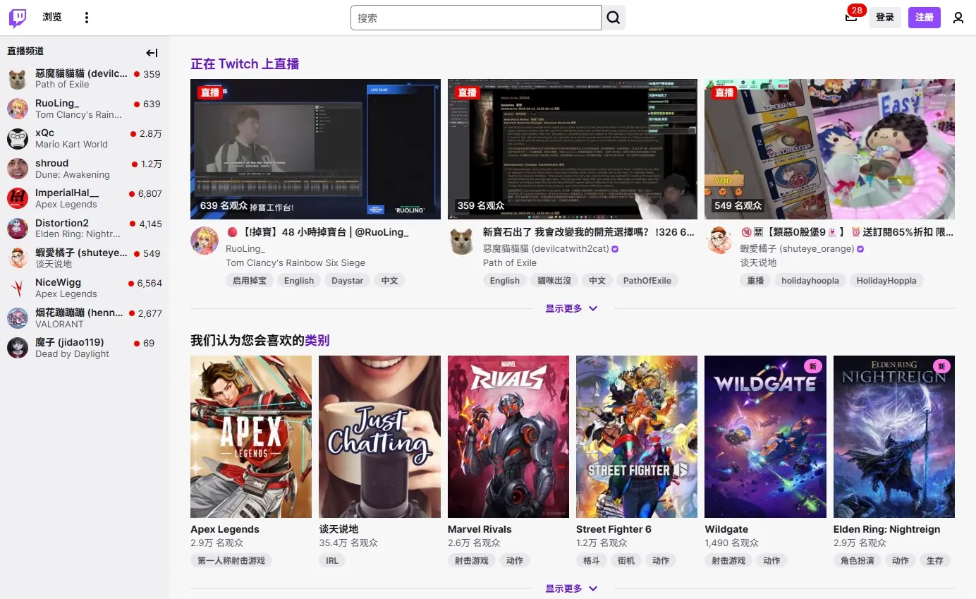Click ImperialHal__ avatar in sidebar
The height and width of the screenshot is (599, 976).
[x=18, y=198]
